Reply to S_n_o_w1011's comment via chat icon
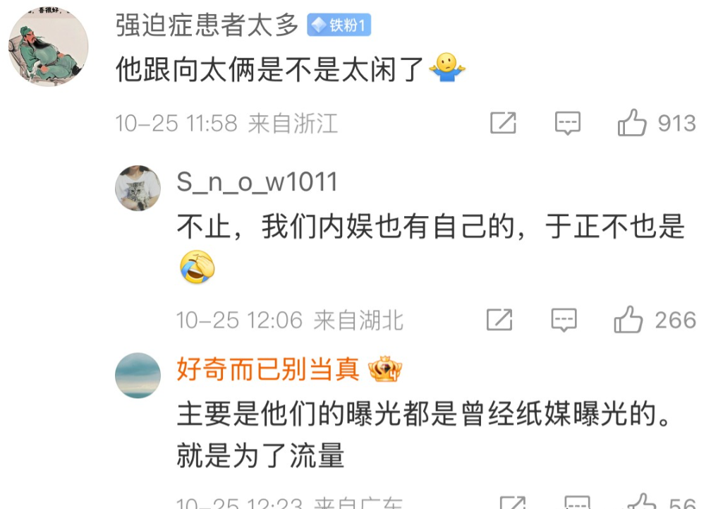This screenshot has width=711, height=509. 564,320
